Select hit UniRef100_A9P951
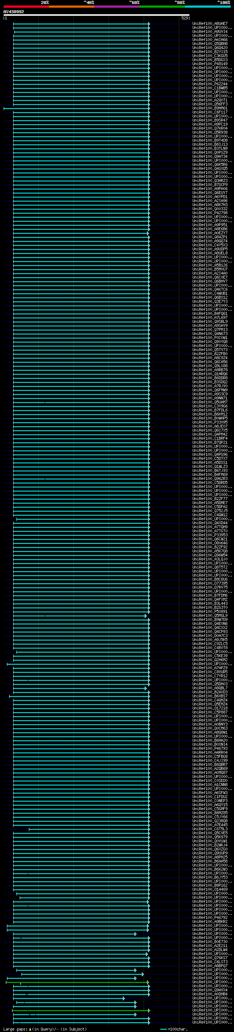Viewport: 234px width, 1032px height. click(x=210, y=225)
